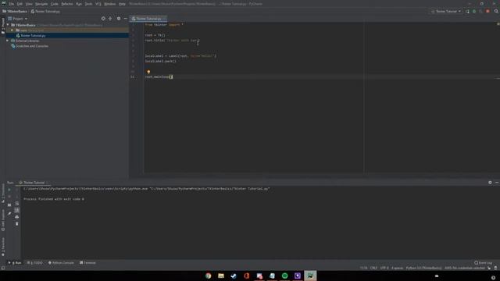
Task: Click the locate current file icon
Action: 103,19
